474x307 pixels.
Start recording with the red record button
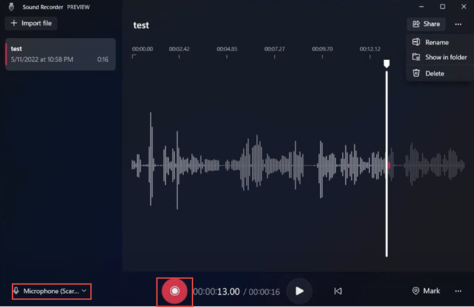point(175,291)
